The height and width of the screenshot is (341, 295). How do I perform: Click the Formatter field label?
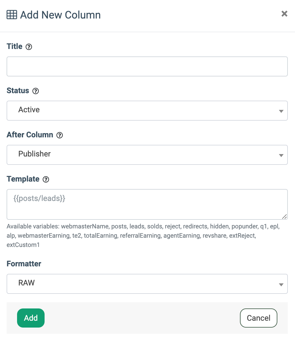24,264
